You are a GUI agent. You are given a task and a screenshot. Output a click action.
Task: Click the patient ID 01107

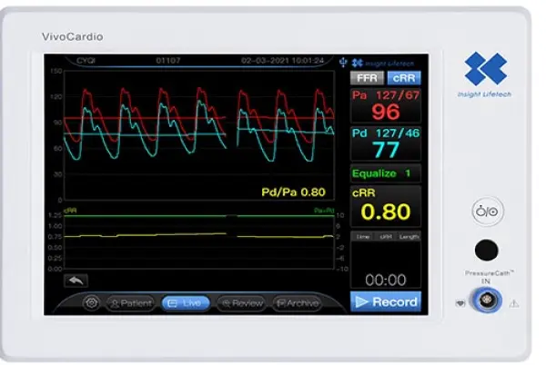click(x=168, y=61)
